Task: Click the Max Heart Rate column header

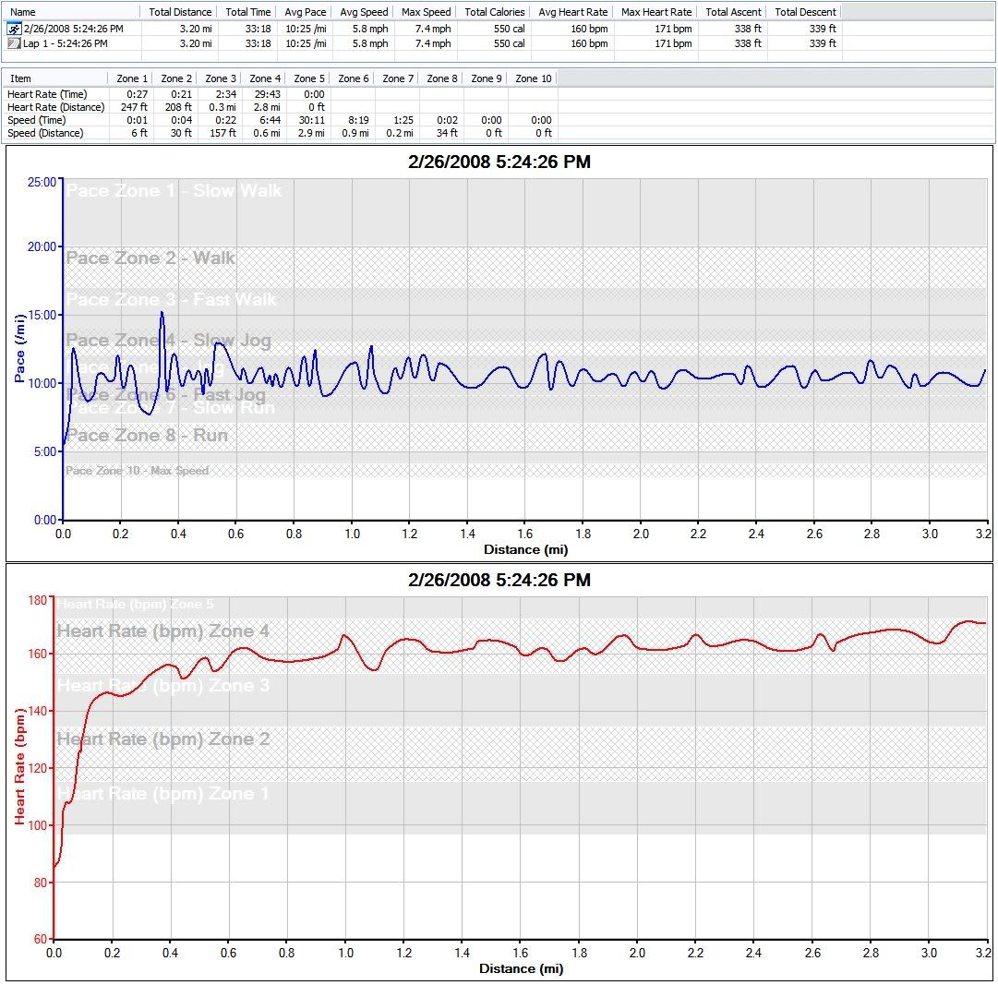Action: click(656, 12)
